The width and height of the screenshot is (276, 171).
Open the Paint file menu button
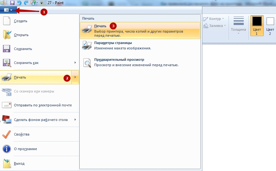tap(8, 10)
